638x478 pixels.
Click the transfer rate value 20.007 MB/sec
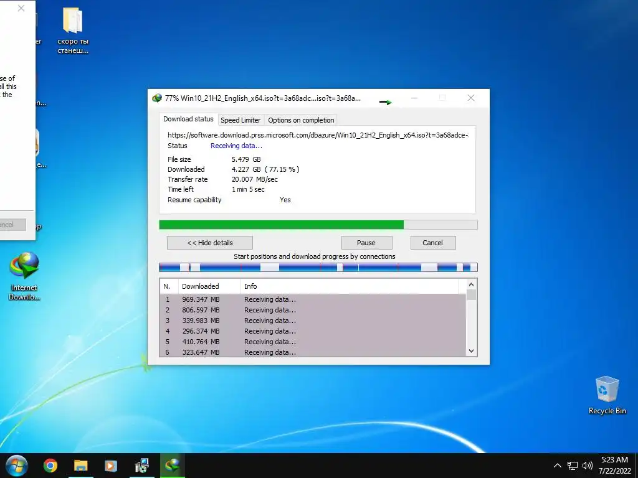pos(255,179)
